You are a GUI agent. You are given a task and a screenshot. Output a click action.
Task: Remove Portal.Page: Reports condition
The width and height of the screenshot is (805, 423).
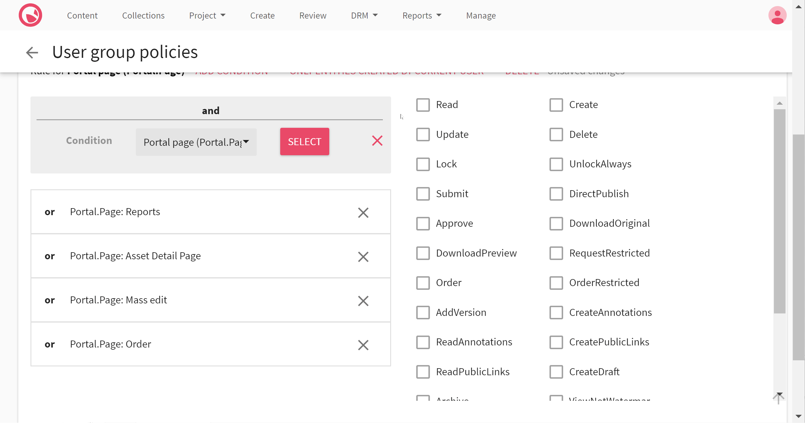tap(363, 212)
